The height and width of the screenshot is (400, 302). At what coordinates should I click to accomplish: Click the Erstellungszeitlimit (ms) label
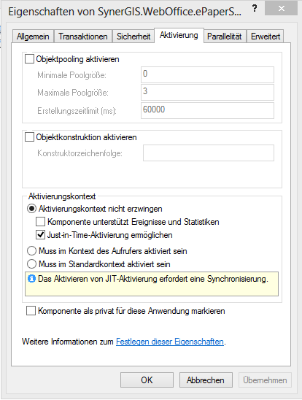pos(77,111)
